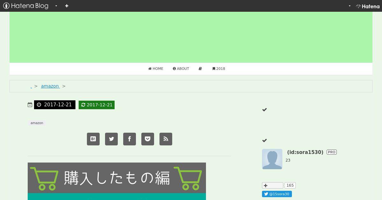Click the first sidebar checkmark icon
Viewport: 382px width, 200px height.
pos(265,110)
